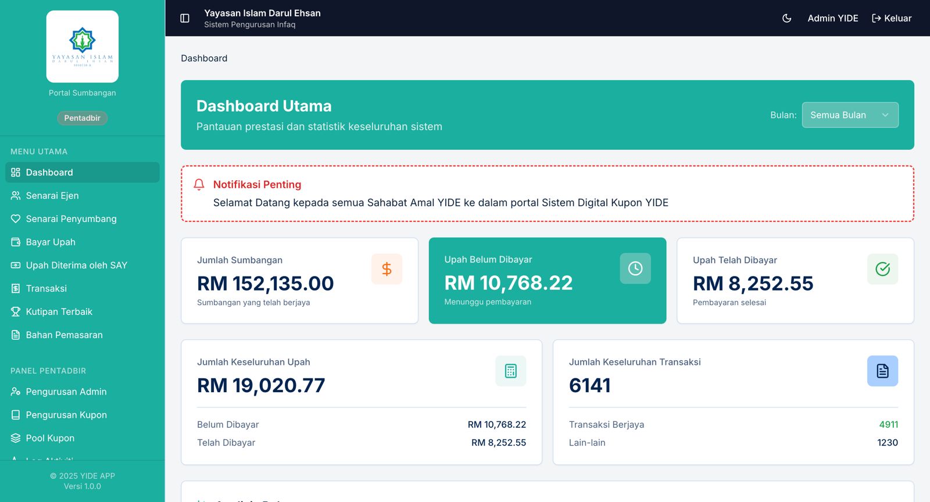Go to Pengurusan Kupon
930x502 pixels.
83,415
